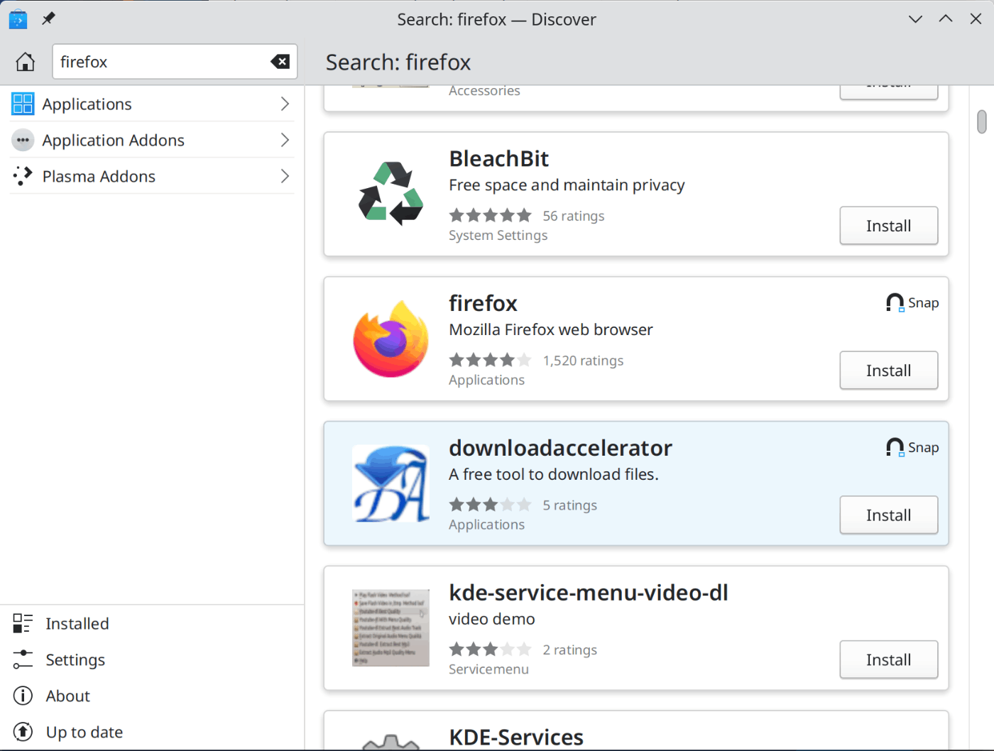Open the KDE-Services title

coord(516,738)
